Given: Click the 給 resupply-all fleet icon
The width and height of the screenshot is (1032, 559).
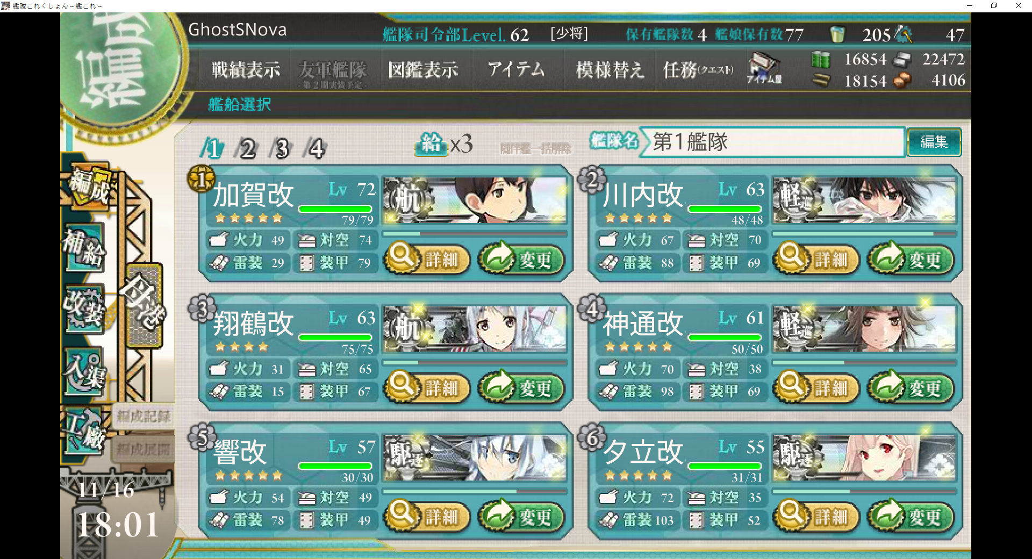Looking at the screenshot, I should pos(431,144).
